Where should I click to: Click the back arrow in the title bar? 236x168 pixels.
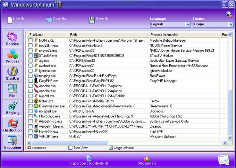(x=6, y=4)
